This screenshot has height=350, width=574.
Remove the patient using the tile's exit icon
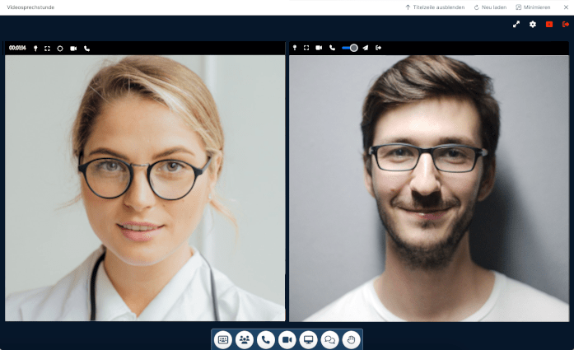pyautogui.click(x=379, y=48)
